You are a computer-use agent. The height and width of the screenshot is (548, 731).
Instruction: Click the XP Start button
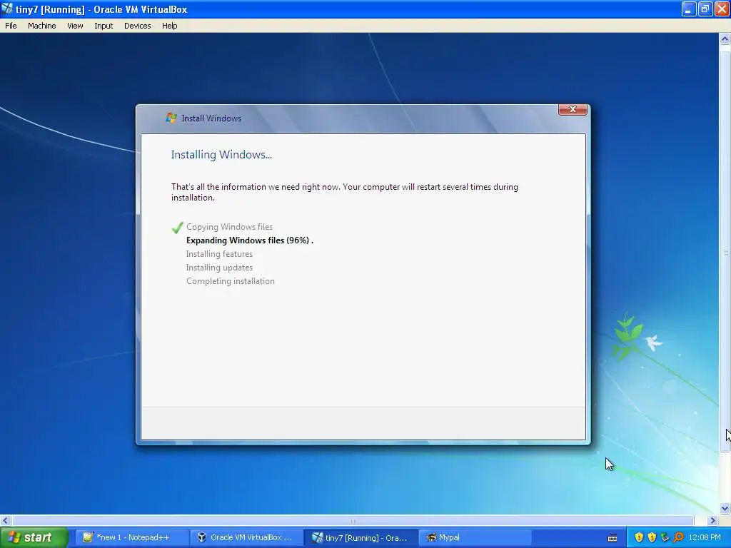pyautogui.click(x=34, y=538)
